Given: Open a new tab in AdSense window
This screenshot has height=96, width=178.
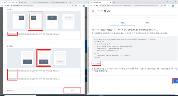Looking at the screenshot, I should click(114, 2).
